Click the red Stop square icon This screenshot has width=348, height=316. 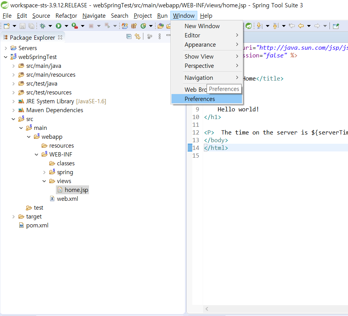coord(91,26)
